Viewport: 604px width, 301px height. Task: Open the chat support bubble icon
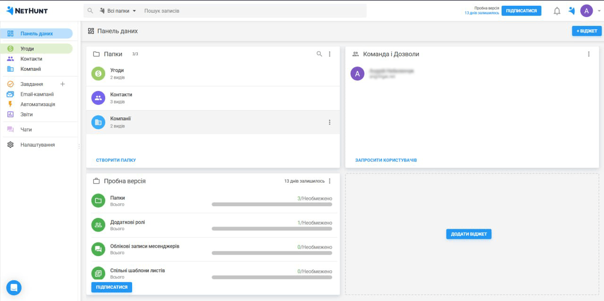pos(14,287)
